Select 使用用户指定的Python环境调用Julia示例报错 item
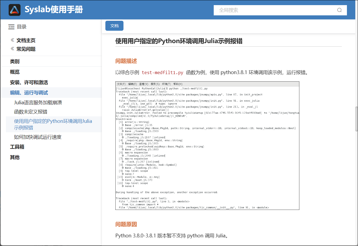 click(x=53, y=124)
